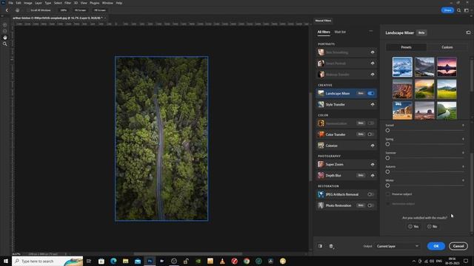Enable the Color Transfer filter toggle
474x266 pixels.
click(x=371, y=134)
